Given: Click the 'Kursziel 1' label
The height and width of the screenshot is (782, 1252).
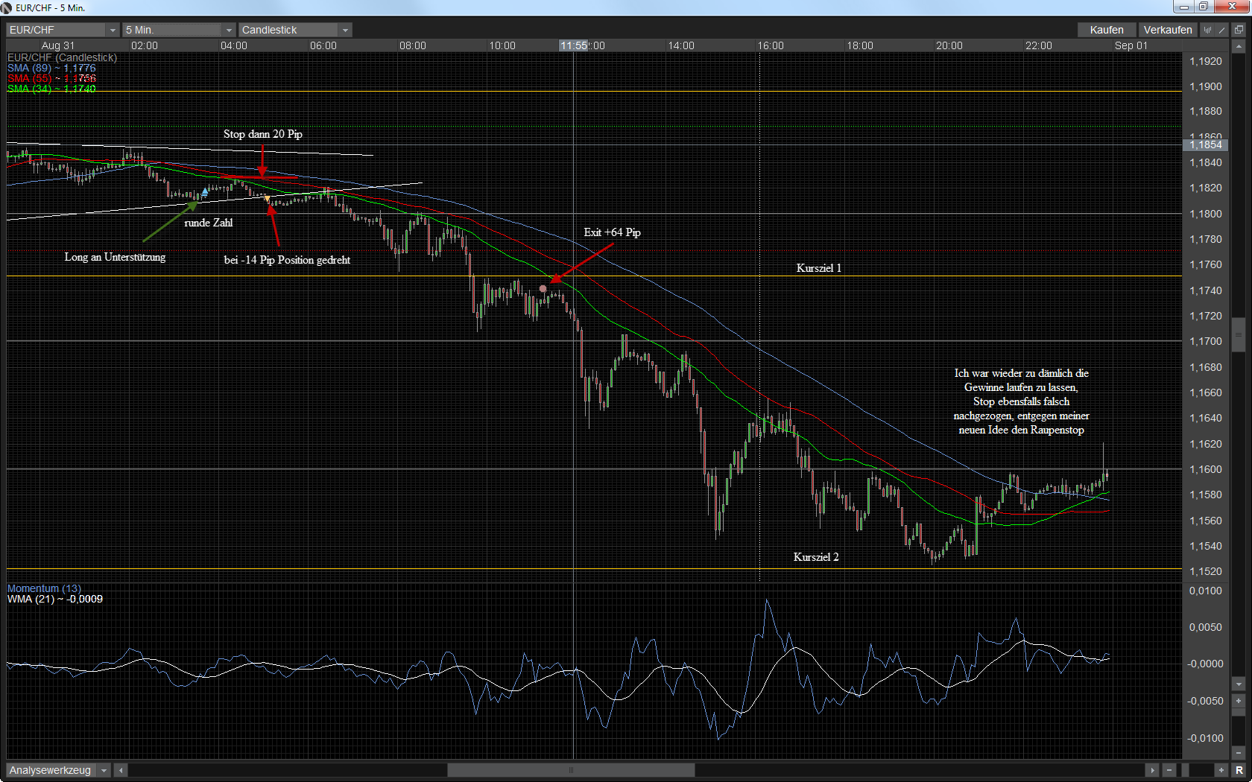Looking at the screenshot, I should (818, 268).
